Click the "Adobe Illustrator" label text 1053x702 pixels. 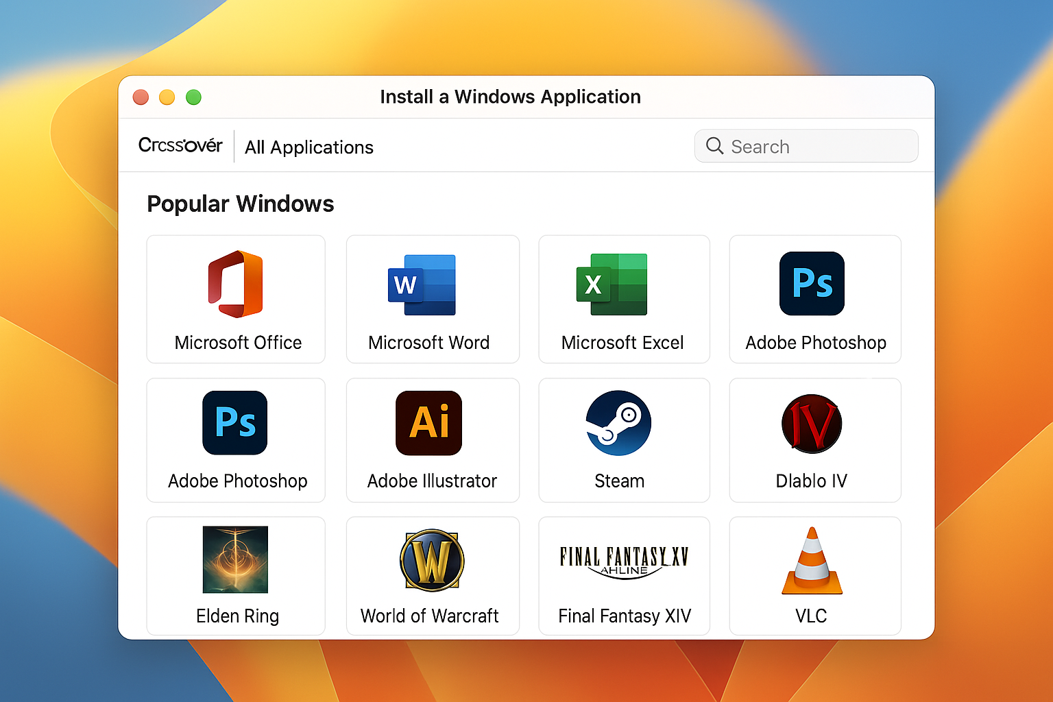432,481
